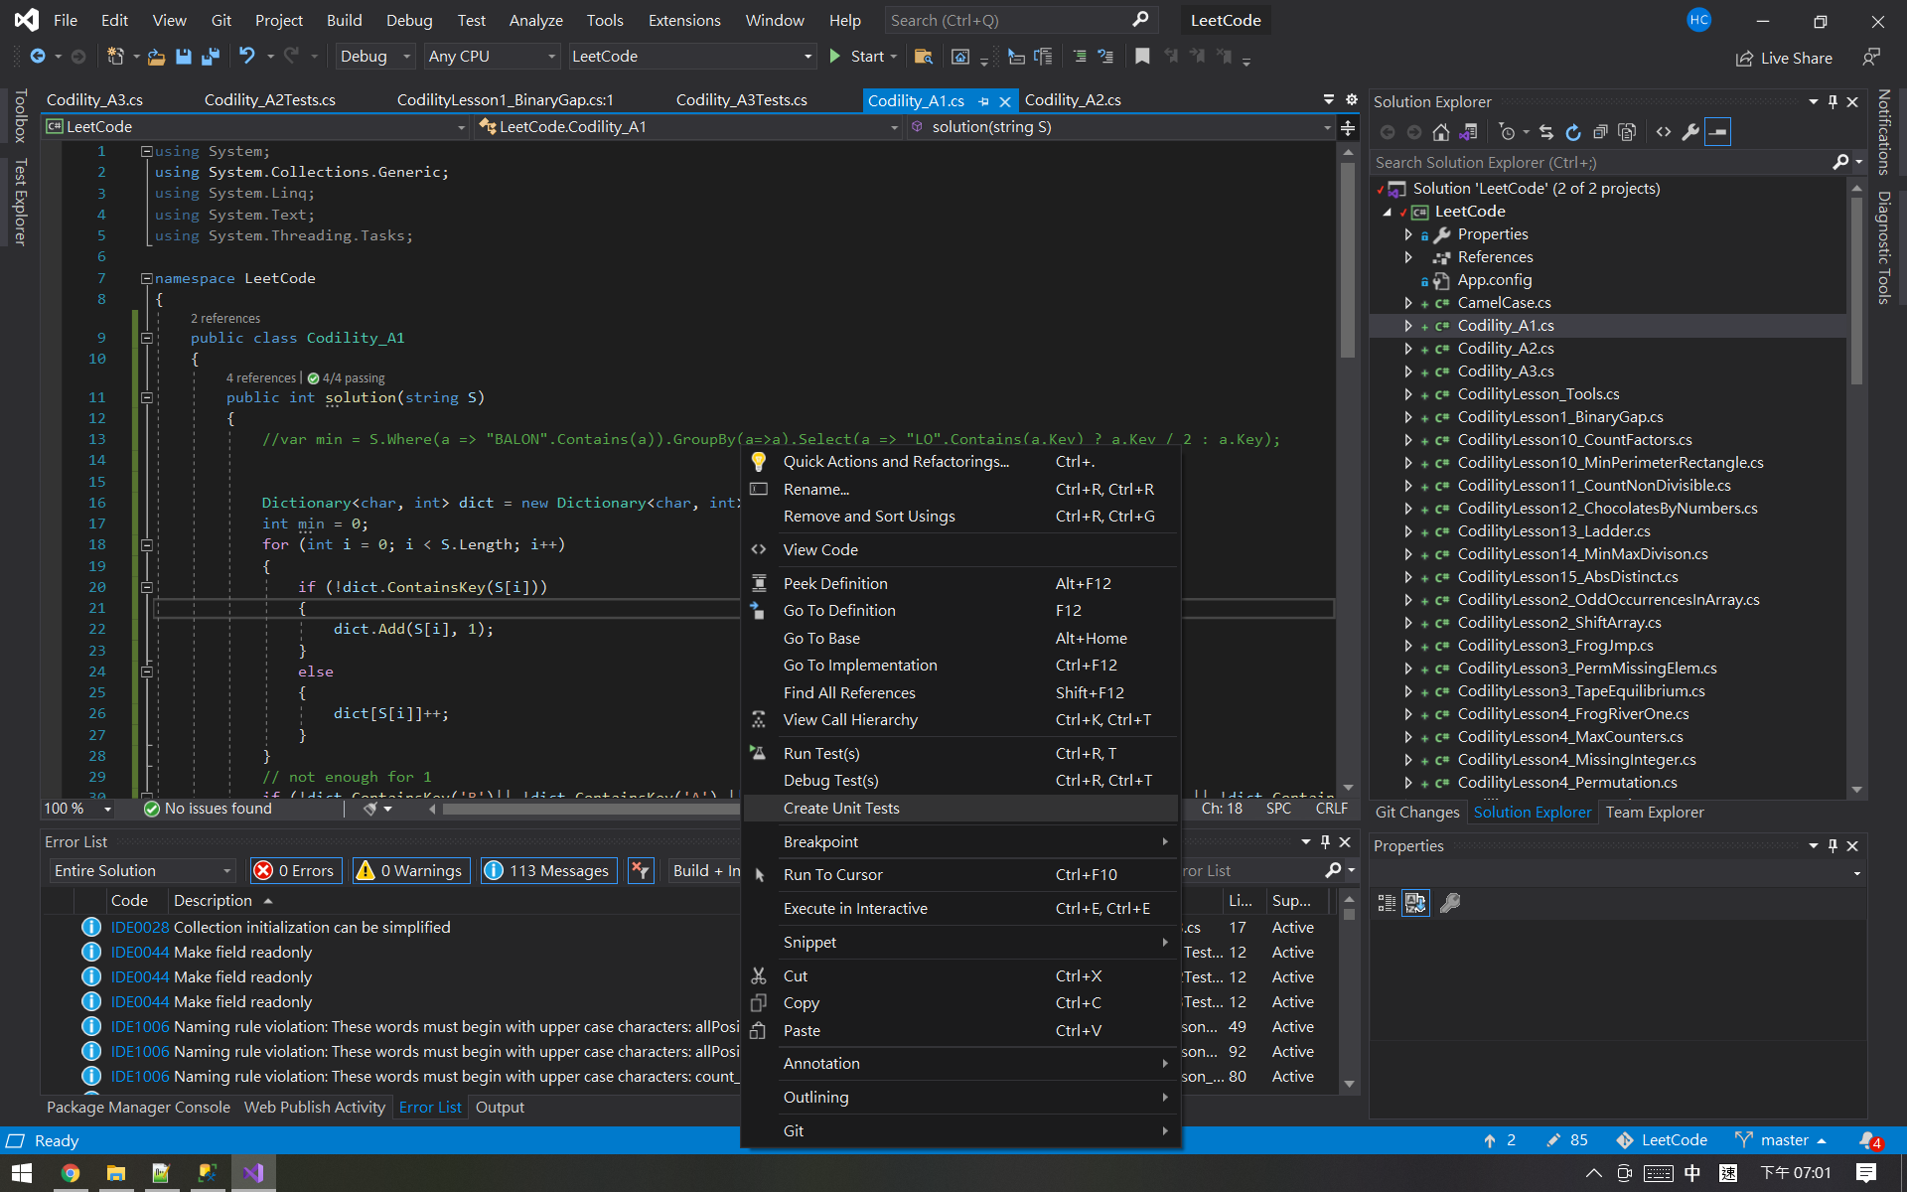The width and height of the screenshot is (1907, 1192).
Task: Save all files with the double-floppy icon
Action: coord(210,57)
